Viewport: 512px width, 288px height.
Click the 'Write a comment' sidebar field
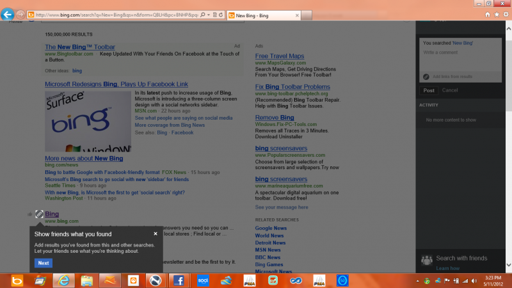coord(460,59)
